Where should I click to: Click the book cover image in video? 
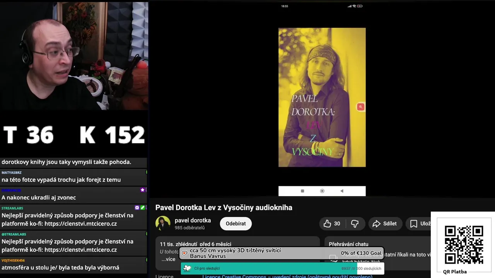tap(322, 97)
